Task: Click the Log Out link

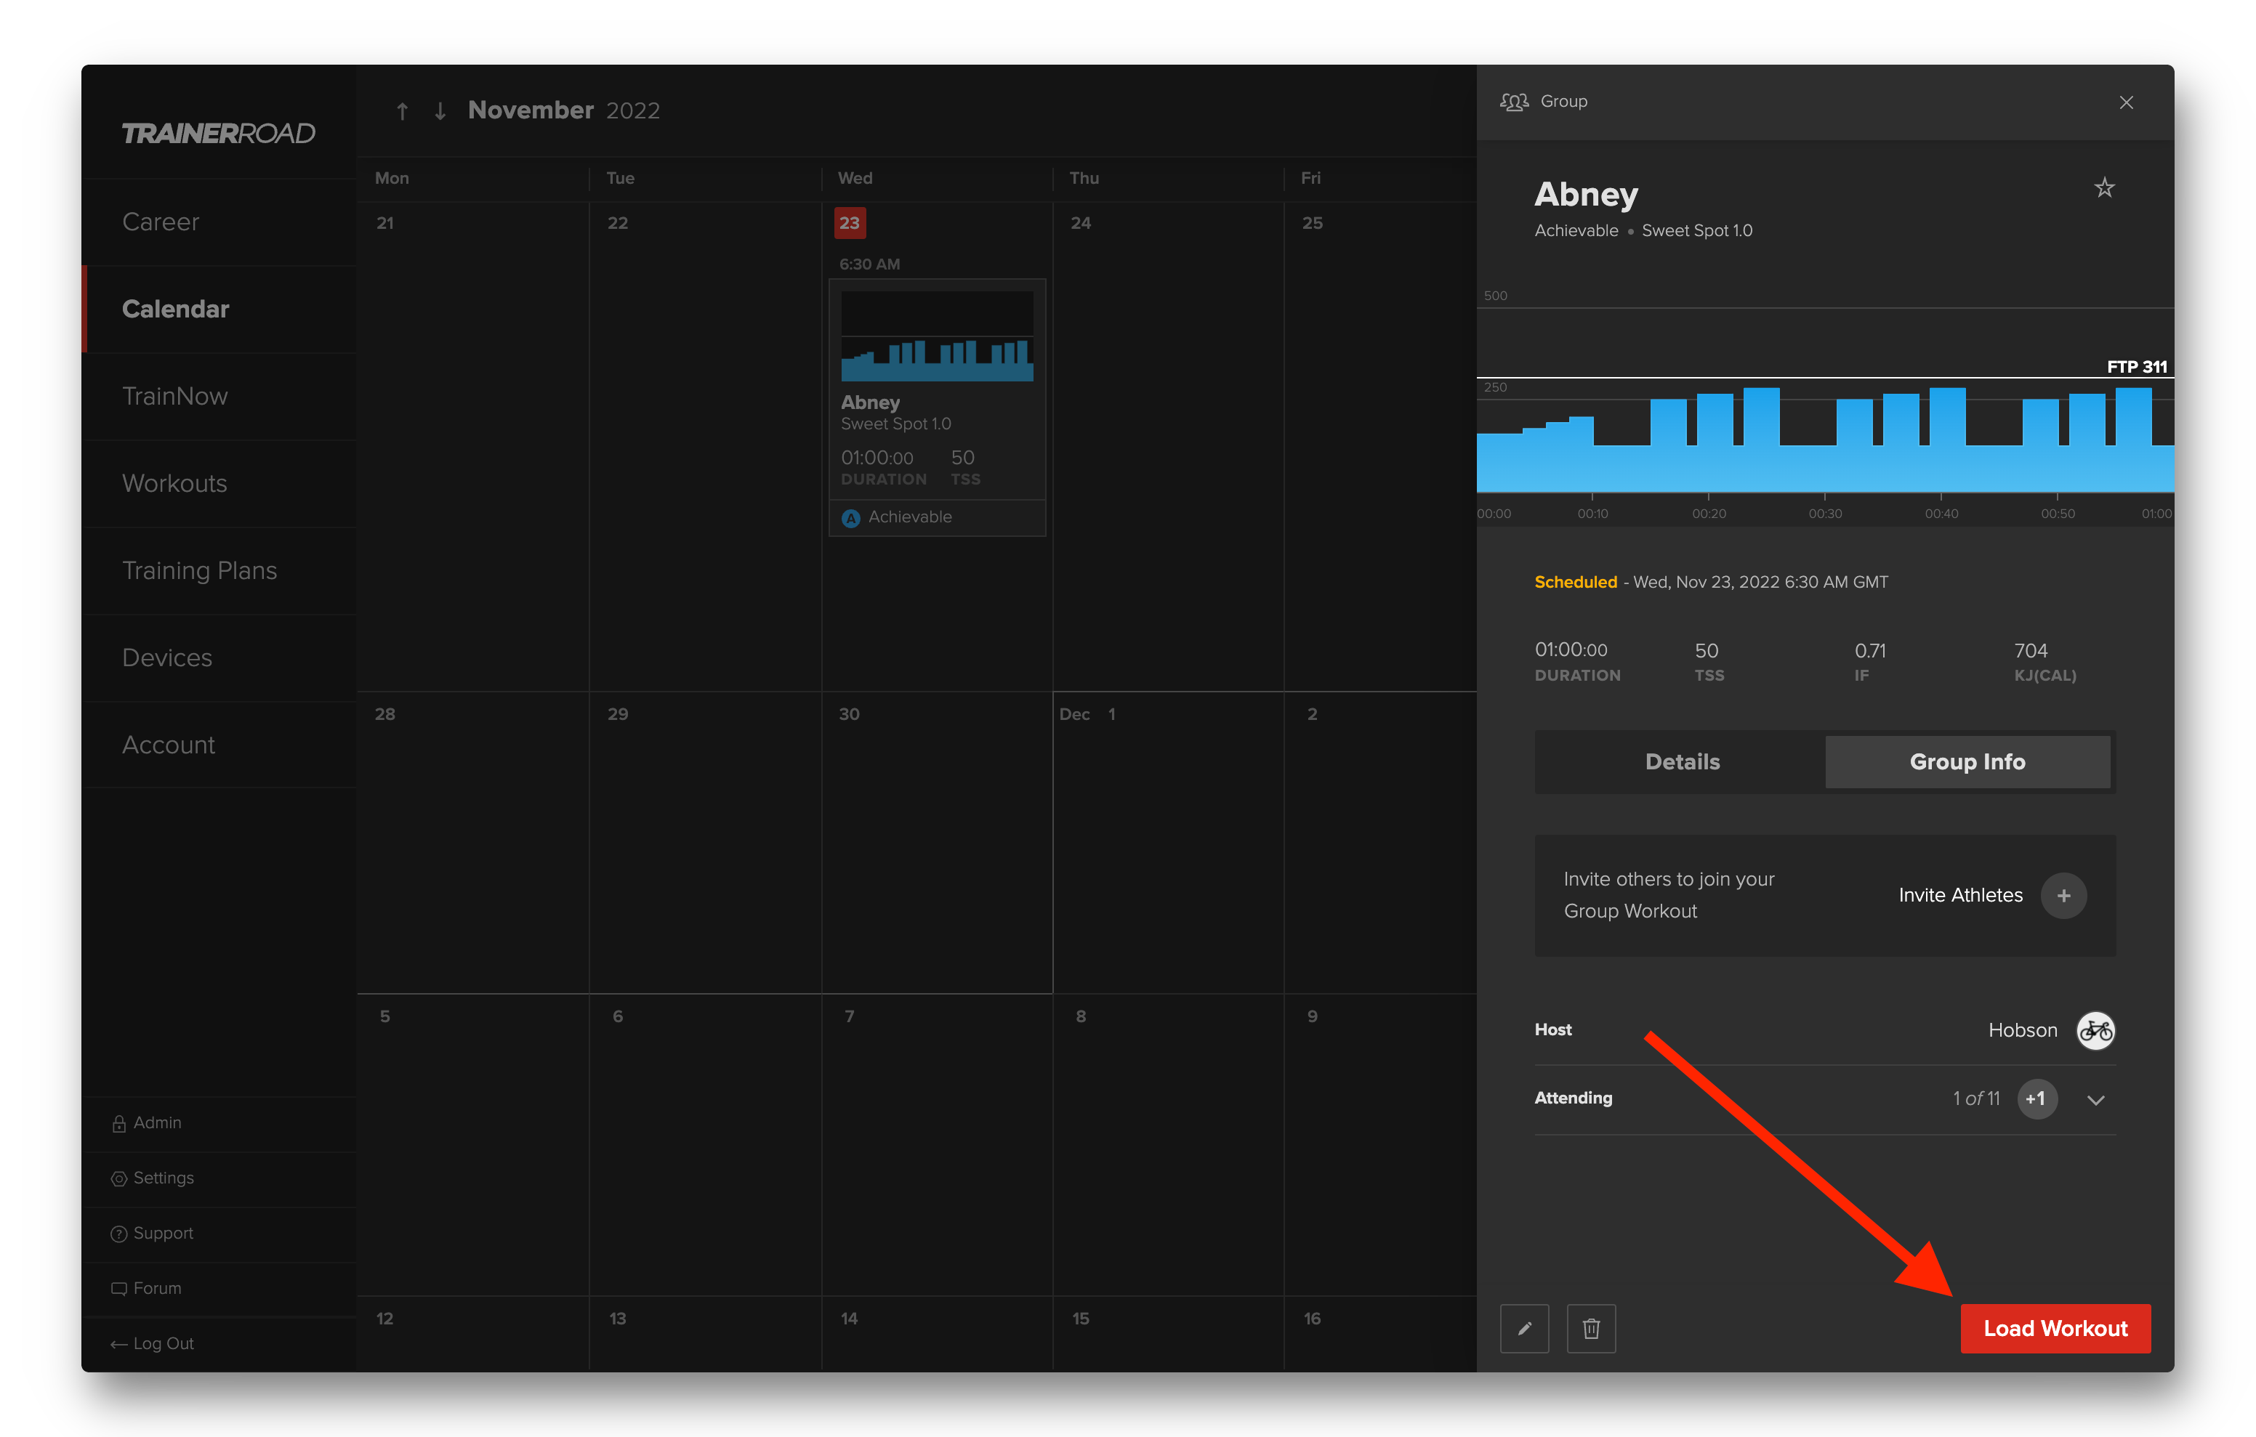Action: coord(163,1343)
